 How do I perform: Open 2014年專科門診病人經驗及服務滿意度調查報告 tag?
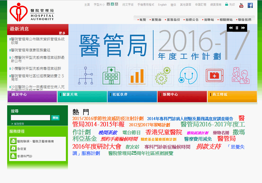click(x=190, y=119)
